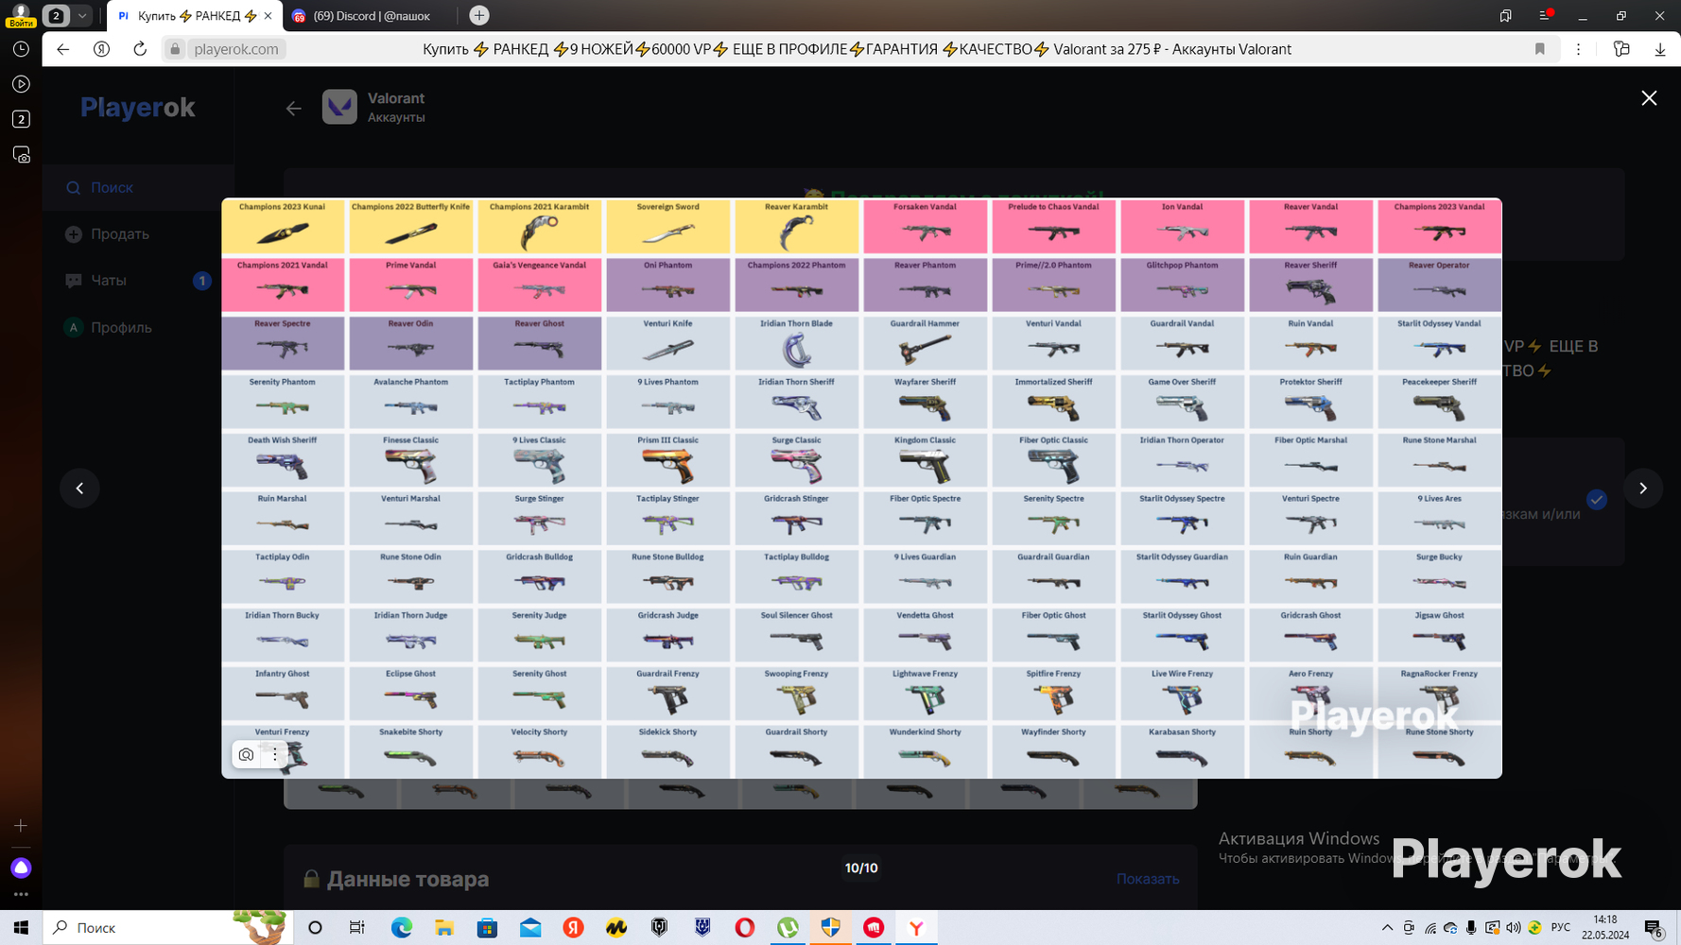Image resolution: width=1681 pixels, height=945 pixels.
Task: Open the Valorant game icon
Action: coord(339,107)
